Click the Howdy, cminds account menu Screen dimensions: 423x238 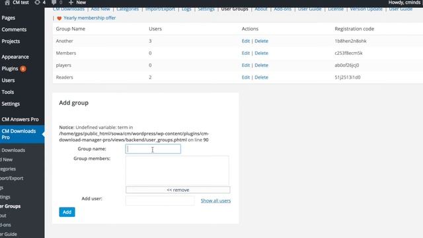pyautogui.click(x=404, y=3)
